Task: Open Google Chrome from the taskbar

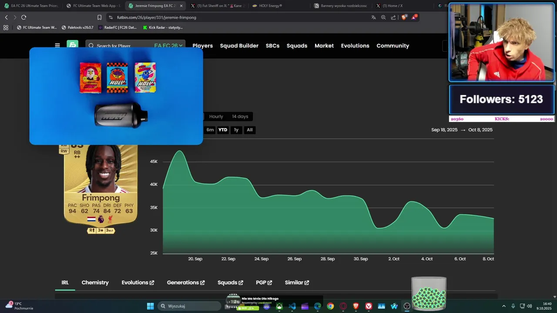Action: click(330, 306)
